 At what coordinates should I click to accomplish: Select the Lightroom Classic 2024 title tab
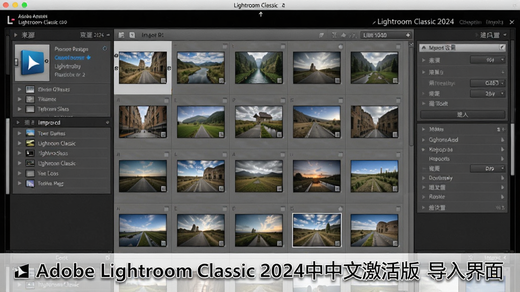[x=415, y=21]
